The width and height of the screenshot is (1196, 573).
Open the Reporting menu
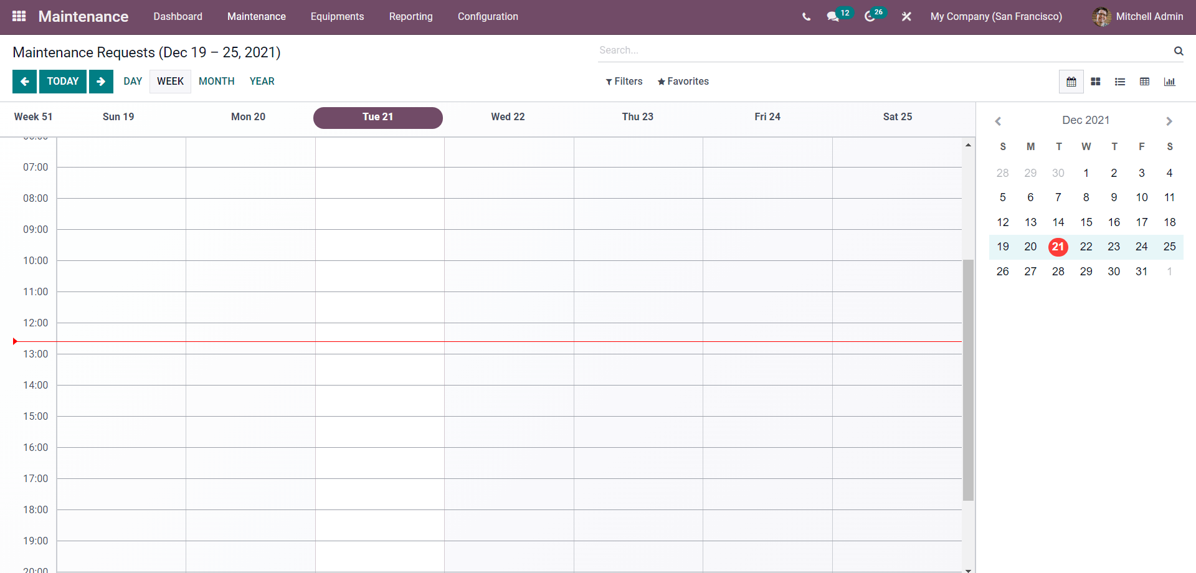point(411,17)
